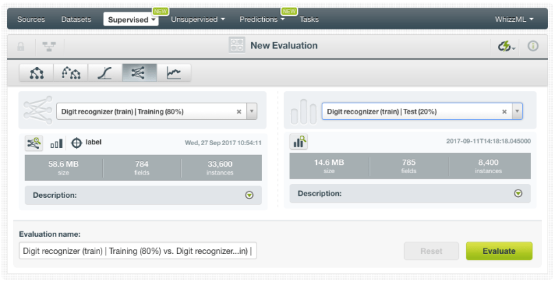The image size is (555, 282).
Task: Open the model selector dropdown arrow
Action: click(251, 112)
